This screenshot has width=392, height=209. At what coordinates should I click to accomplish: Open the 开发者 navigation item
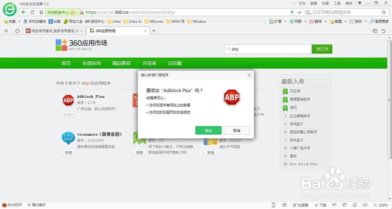point(149,63)
